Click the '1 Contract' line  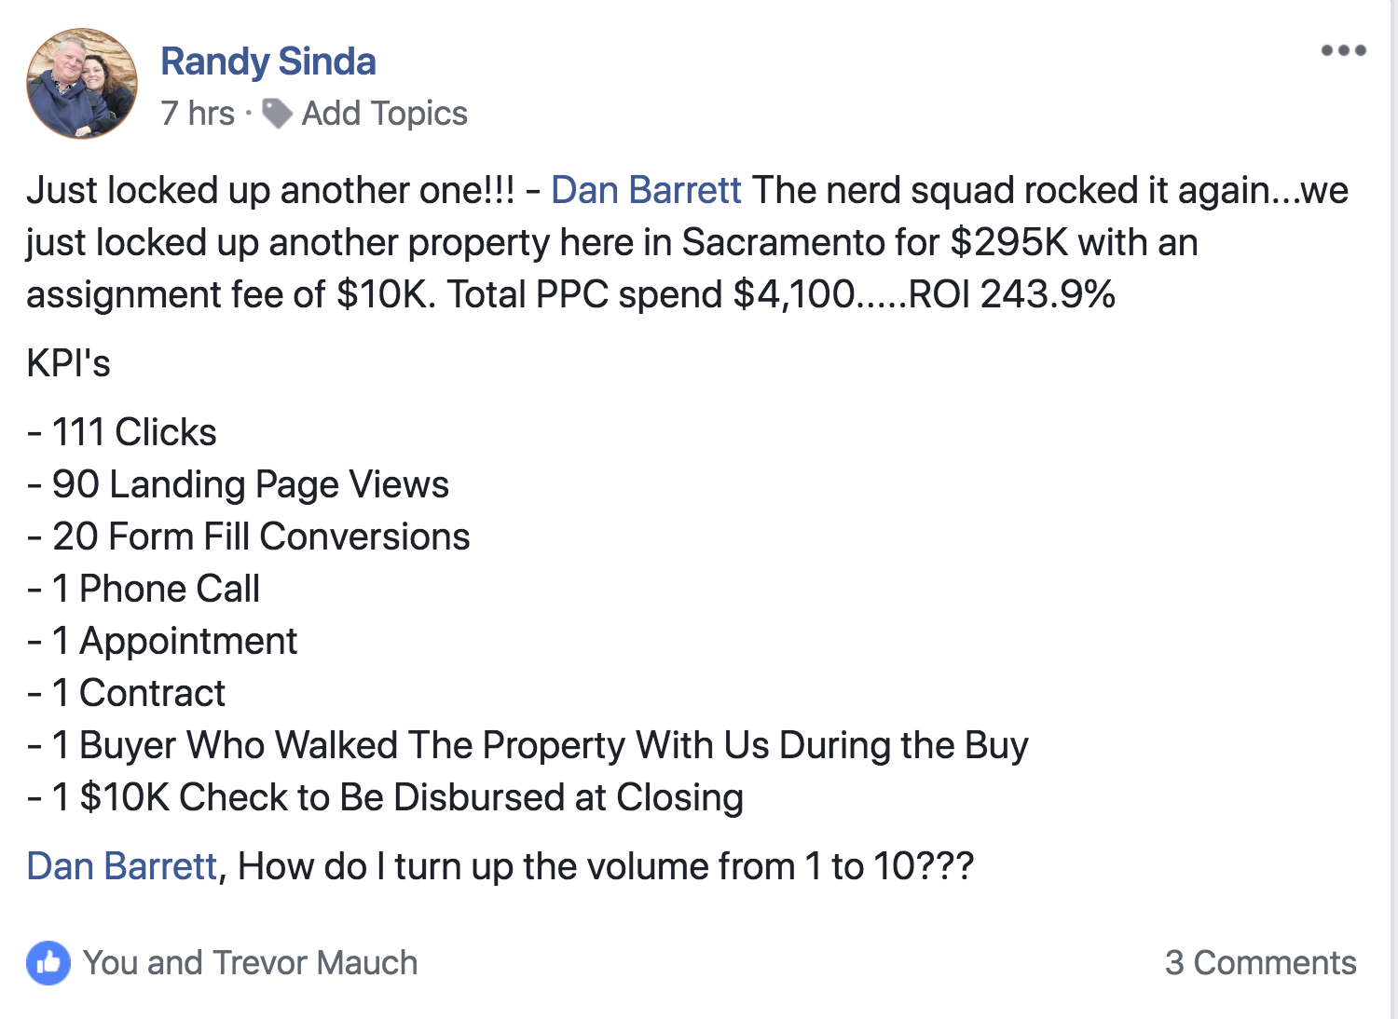126,693
